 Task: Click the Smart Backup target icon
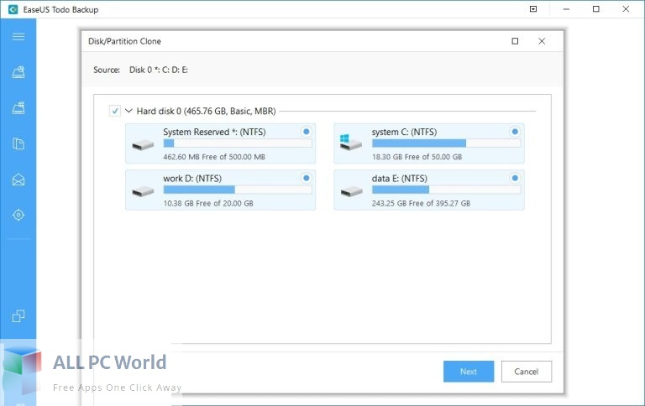[18, 215]
